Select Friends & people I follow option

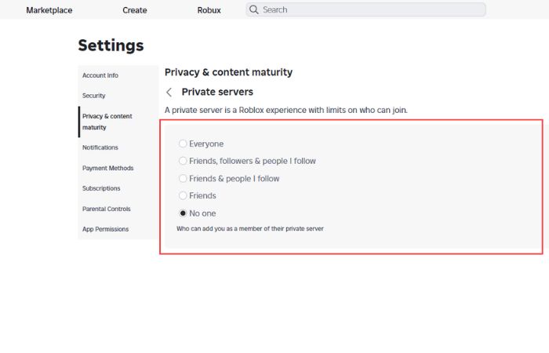point(183,178)
